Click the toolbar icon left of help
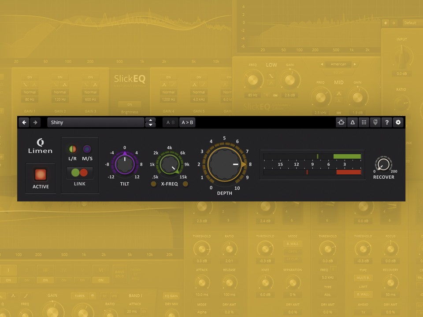 pos(375,122)
